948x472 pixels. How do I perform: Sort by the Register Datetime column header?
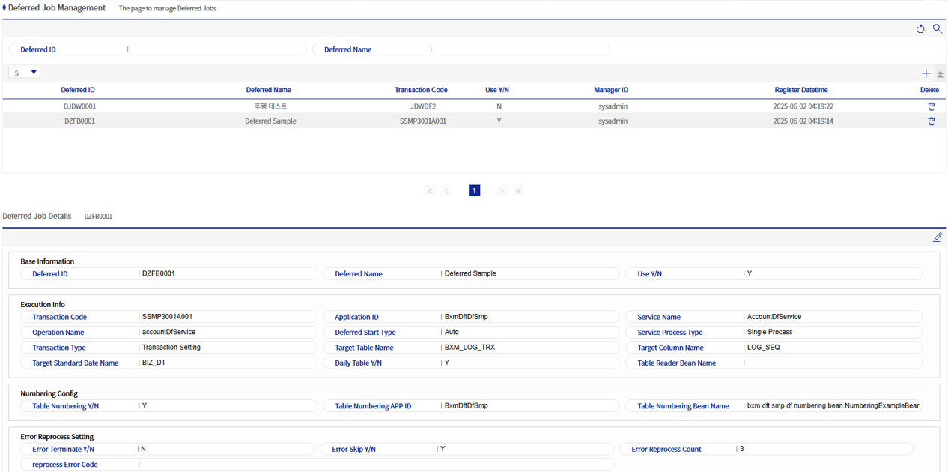pos(801,89)
